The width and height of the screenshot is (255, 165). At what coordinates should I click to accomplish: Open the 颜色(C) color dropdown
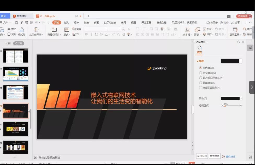click(x=241, y=98)
